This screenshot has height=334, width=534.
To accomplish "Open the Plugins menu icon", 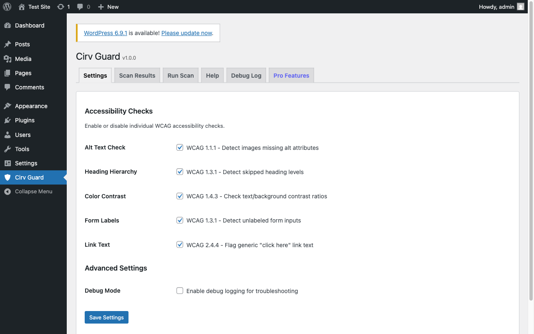I will (8, 120).
